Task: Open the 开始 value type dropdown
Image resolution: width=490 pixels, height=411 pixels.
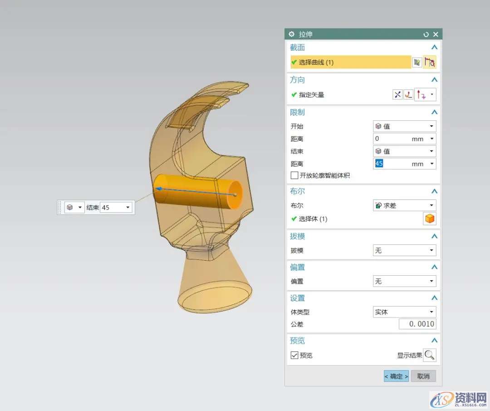Action: click(404, 126)
